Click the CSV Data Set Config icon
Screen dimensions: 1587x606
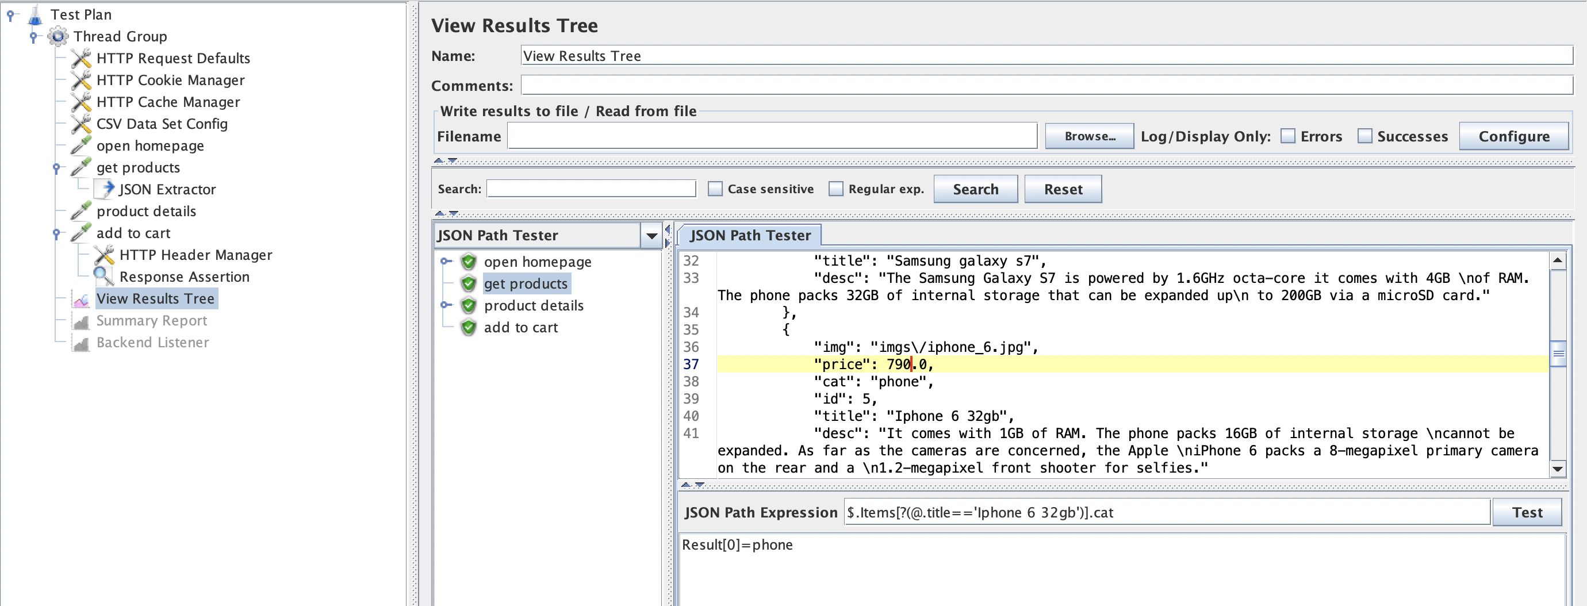click(x=80, y=124)
